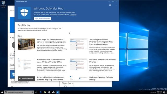Click the Cortana circle icon in search box
This screenshot has height=94, width=167.
click(x=6, y=92)
